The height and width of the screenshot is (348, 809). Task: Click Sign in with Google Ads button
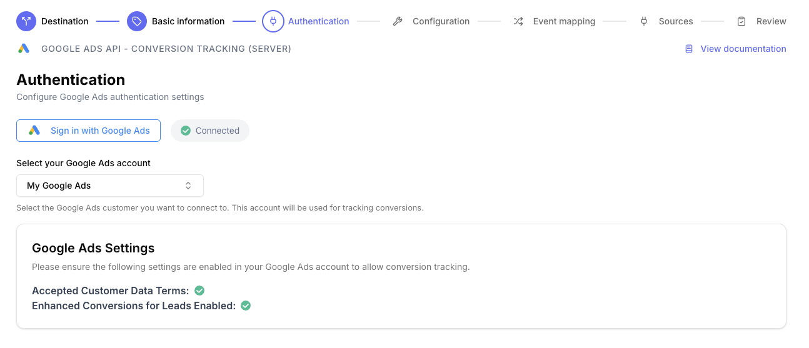coord(88,131)
